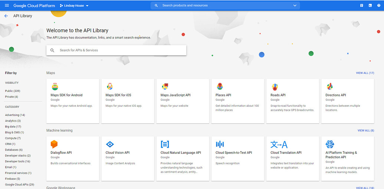Open the help question mark icon
This screenshot has width=384, height=189.
click(x=379, y=6)
